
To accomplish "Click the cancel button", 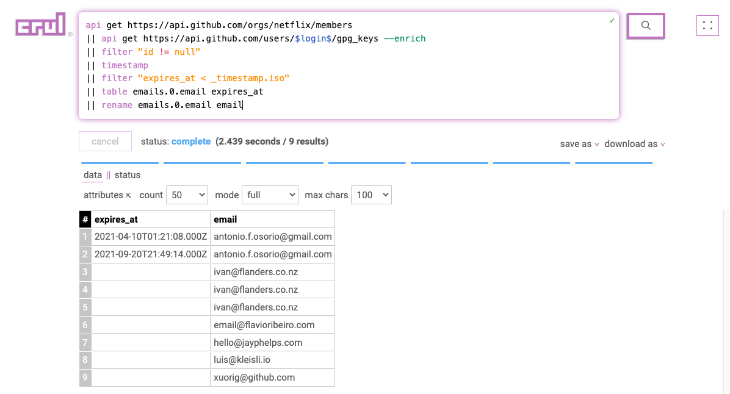I will (x=105, y=141).
